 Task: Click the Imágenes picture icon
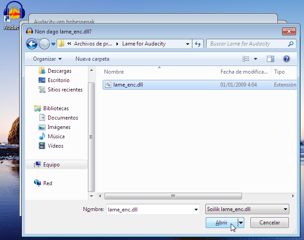point(42,127)
